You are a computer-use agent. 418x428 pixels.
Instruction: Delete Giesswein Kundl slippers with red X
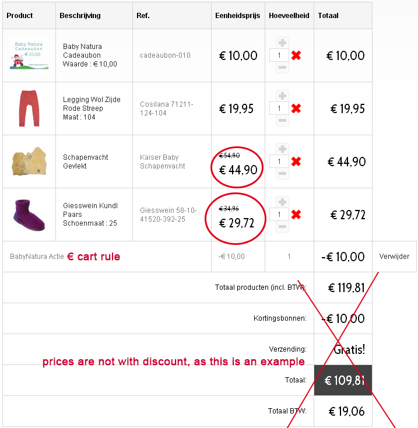click(x=296, y=215)
